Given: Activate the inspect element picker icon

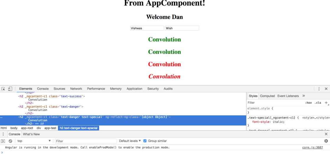Looking at the screenshot, I should [3, 89].
